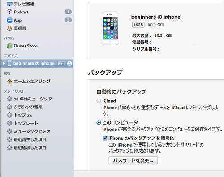Click the iPhone image thumbnail
Screen dimensions: 224x177
click(x=110, y=28)
